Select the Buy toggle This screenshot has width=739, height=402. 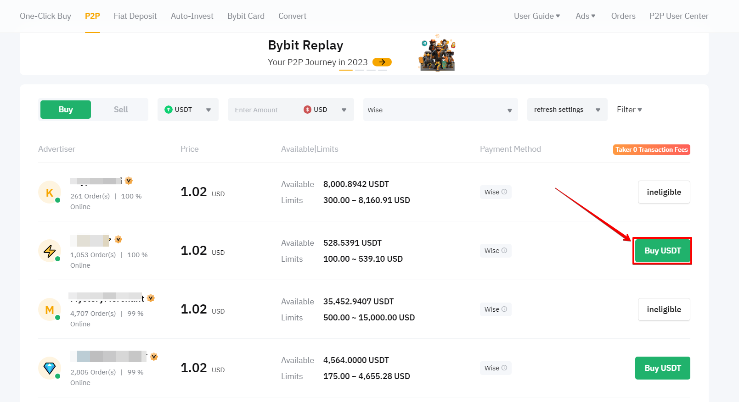click(66, 110)
